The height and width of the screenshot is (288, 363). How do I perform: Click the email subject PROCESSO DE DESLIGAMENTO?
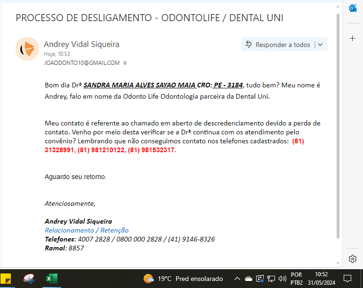pos(150,18)
